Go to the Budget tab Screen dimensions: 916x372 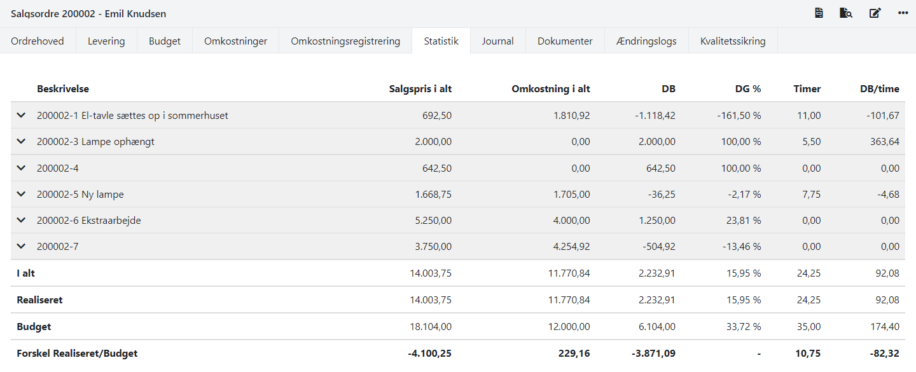pyautogui.click(x=165, y=40)
